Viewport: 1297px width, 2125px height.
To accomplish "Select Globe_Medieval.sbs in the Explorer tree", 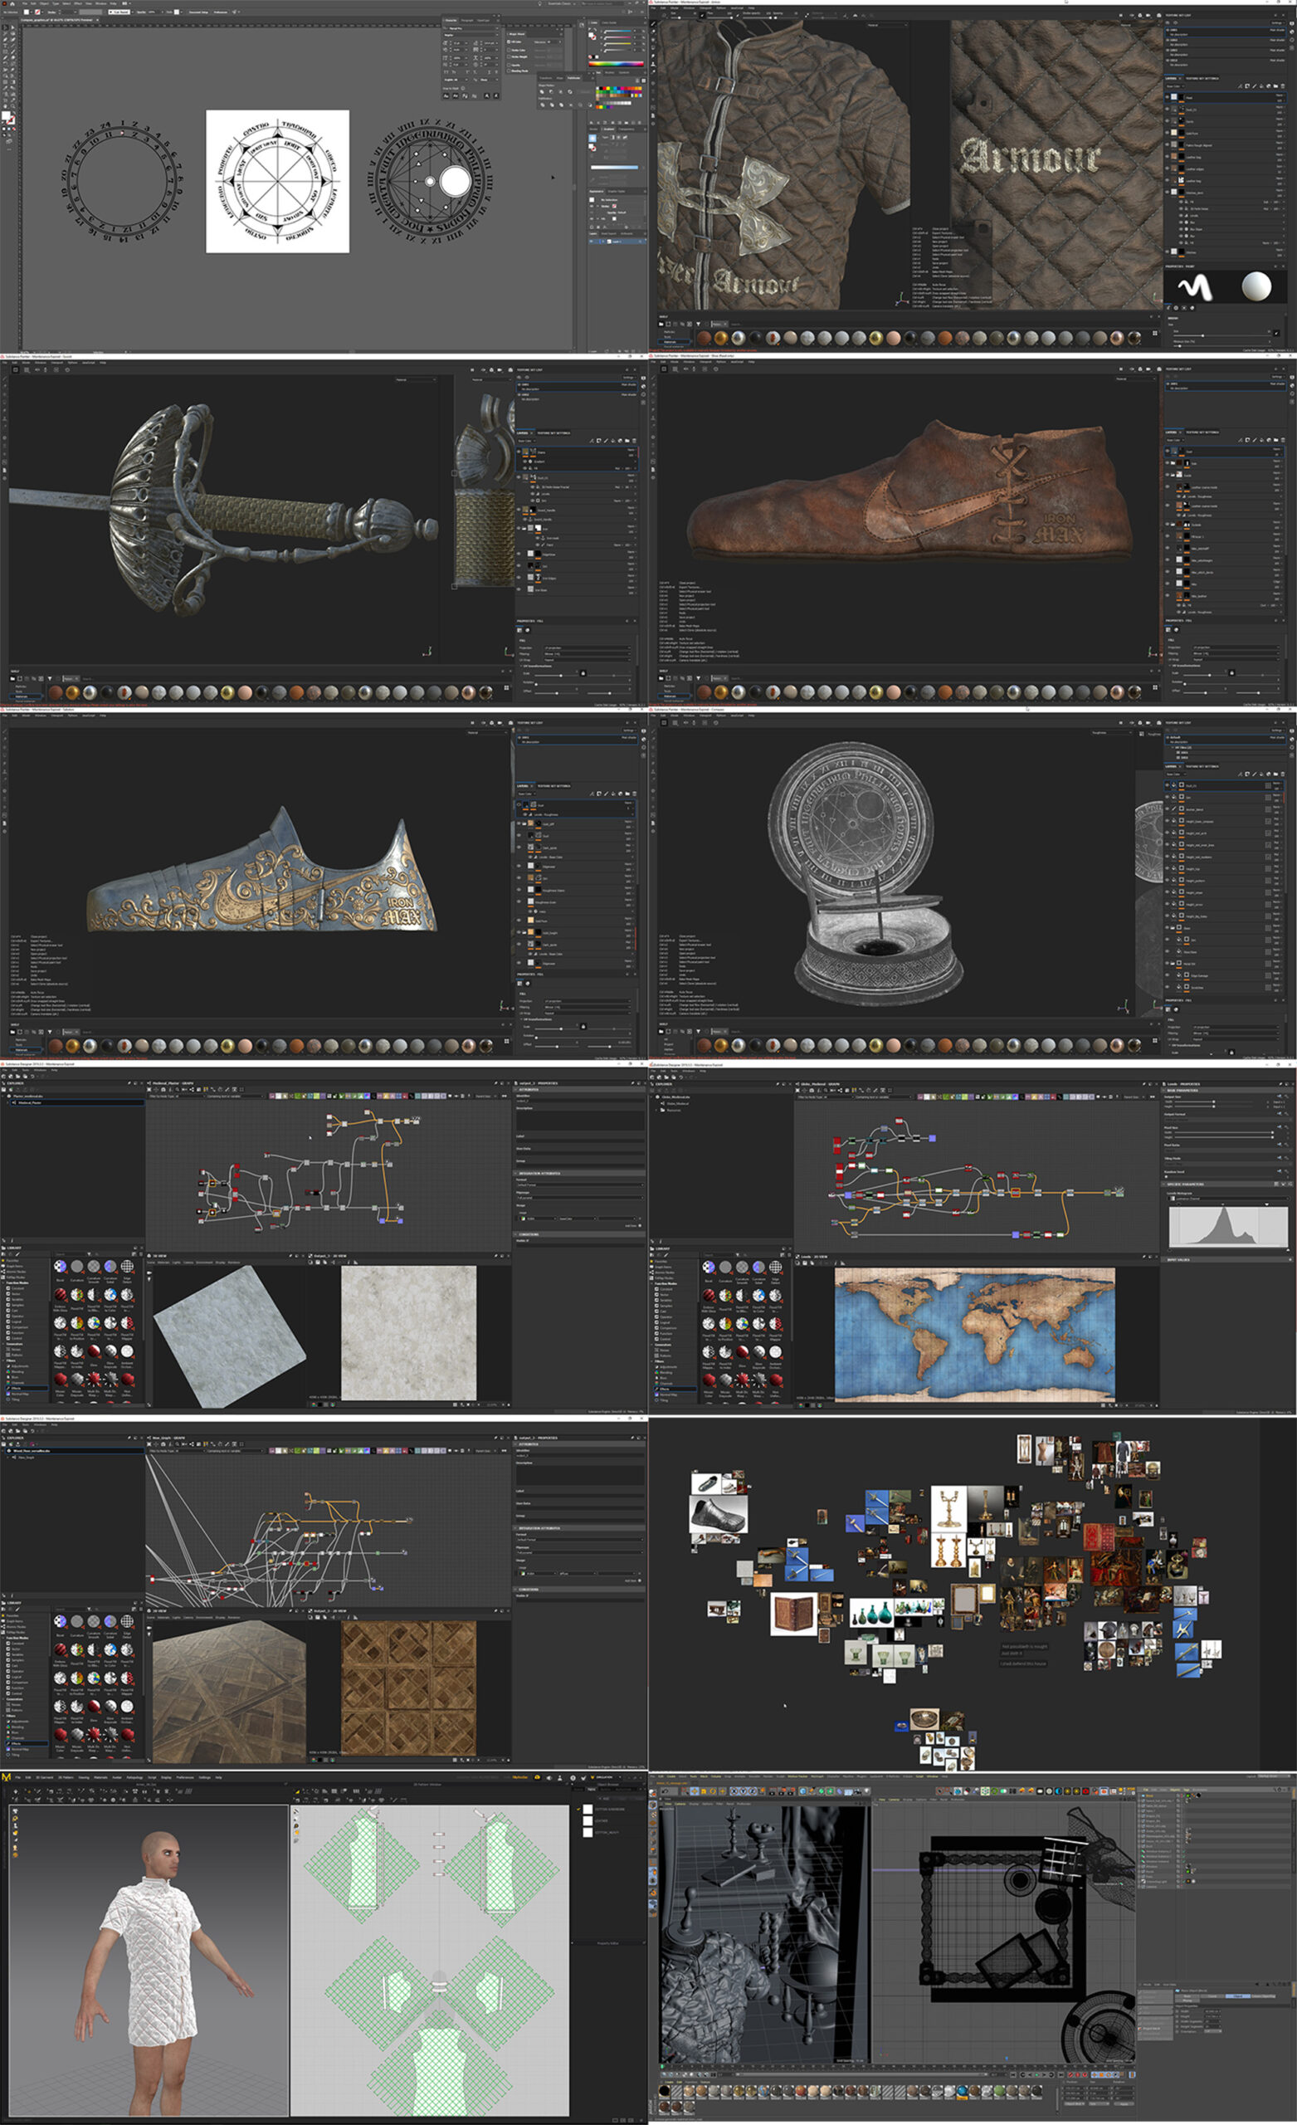I will [676, 1097].
